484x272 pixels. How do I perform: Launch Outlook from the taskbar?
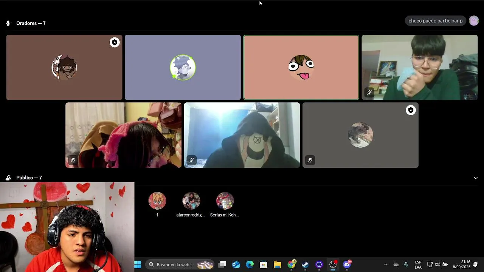[236, 265]
